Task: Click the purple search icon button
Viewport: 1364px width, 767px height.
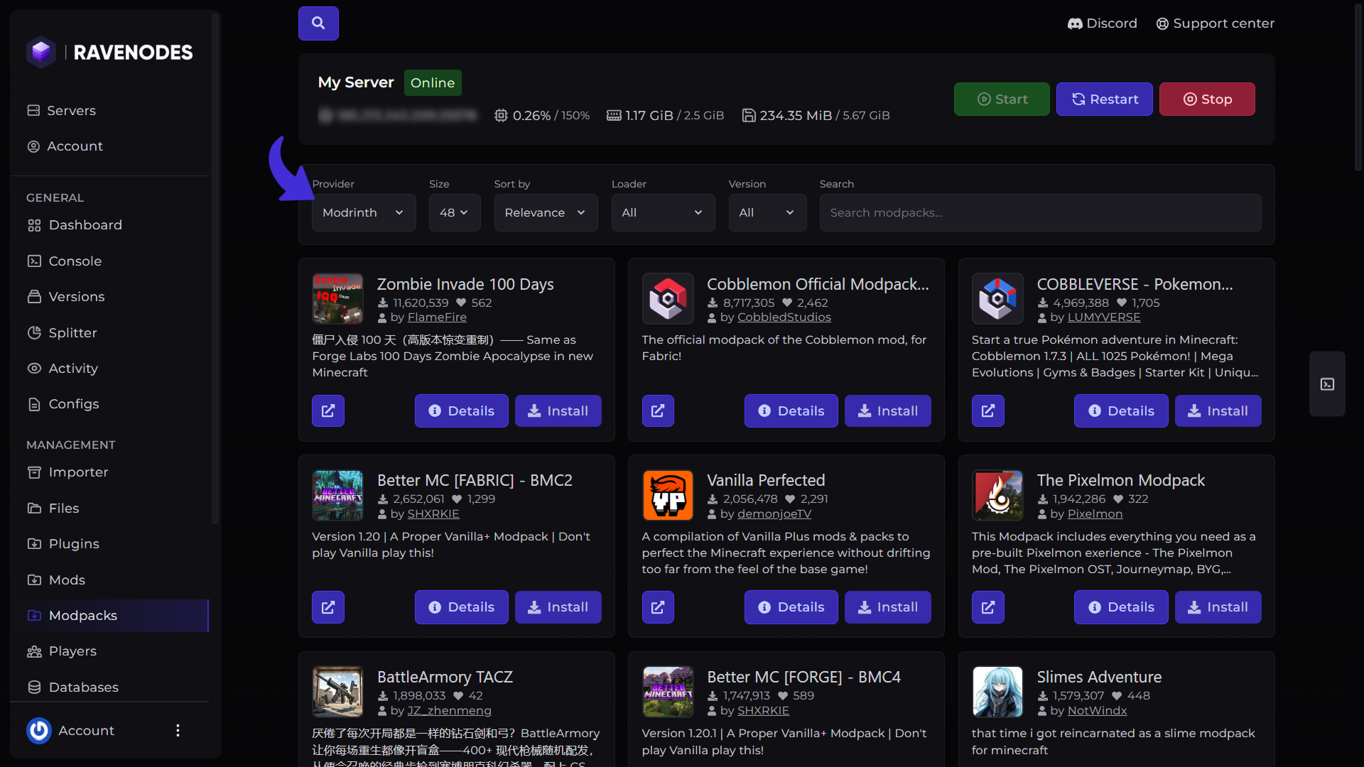Action: click(x=318, y=23)
